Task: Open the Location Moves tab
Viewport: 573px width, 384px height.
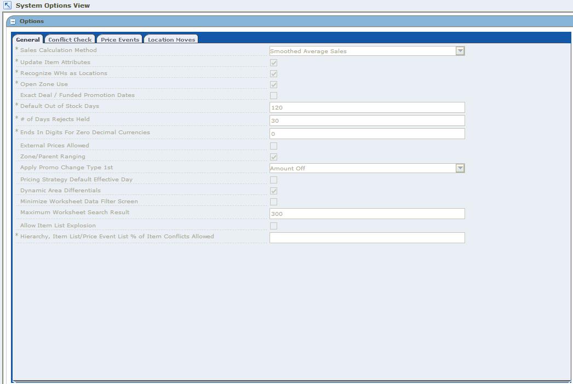Action: click(x=171, y=39)
